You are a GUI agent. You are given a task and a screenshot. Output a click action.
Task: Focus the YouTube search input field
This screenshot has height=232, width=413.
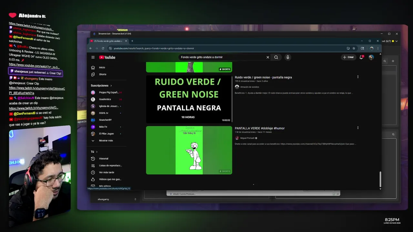[223, 57]
